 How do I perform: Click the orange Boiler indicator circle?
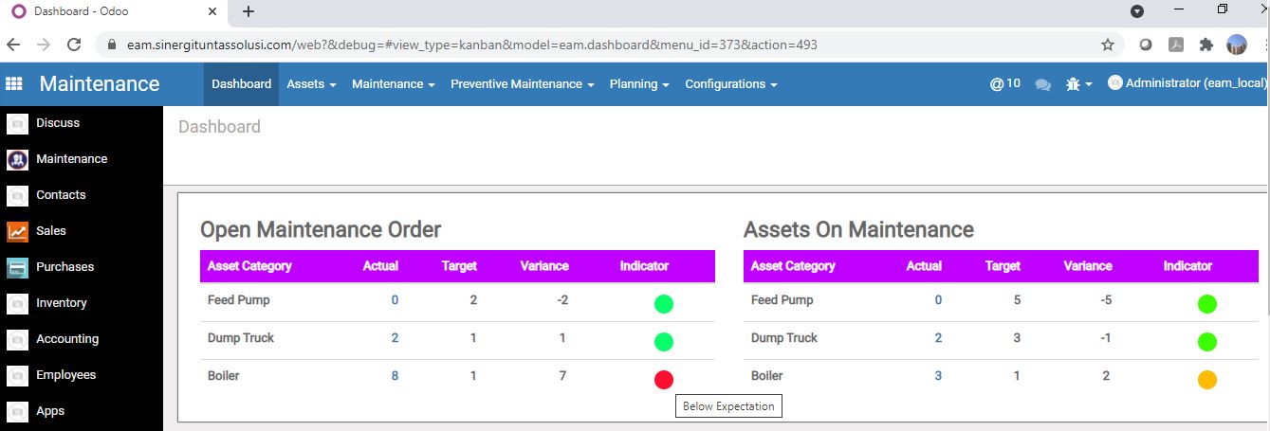click(x=1206, y=380)
